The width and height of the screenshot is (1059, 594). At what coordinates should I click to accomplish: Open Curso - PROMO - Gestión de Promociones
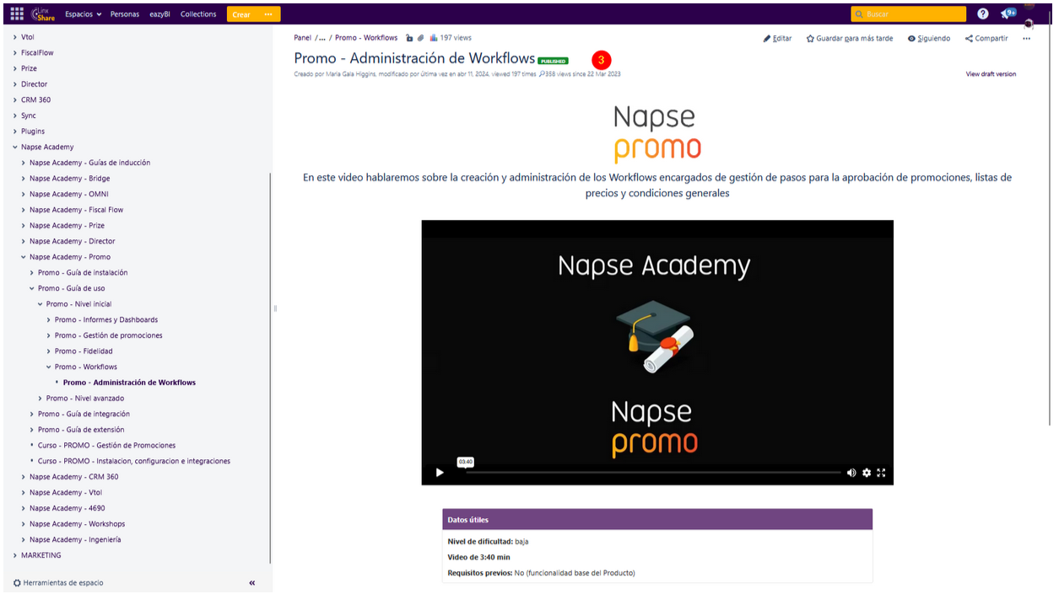coord(106,445)
